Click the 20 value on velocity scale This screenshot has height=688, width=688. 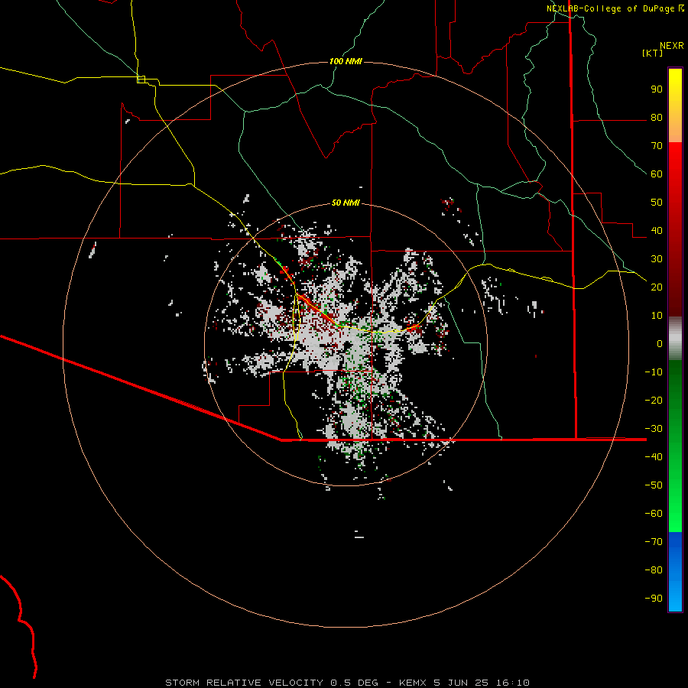657,287
